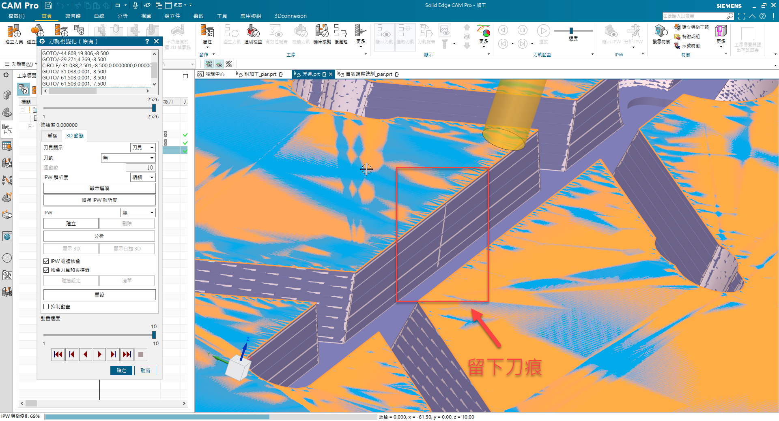The width and height of the screenshot is (779, 421).
Task: Click the ribbon 速度 speed slider handle
Action: (571, 31)
